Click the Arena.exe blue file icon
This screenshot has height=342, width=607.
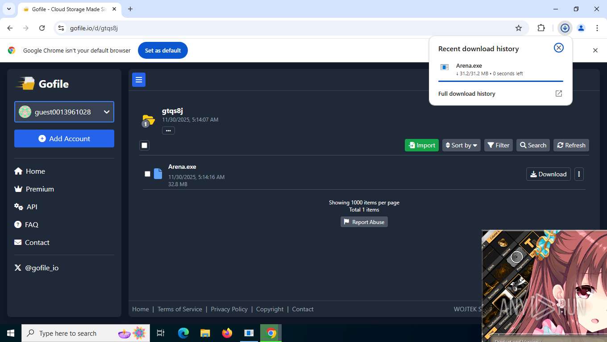(x=158, y=174)
